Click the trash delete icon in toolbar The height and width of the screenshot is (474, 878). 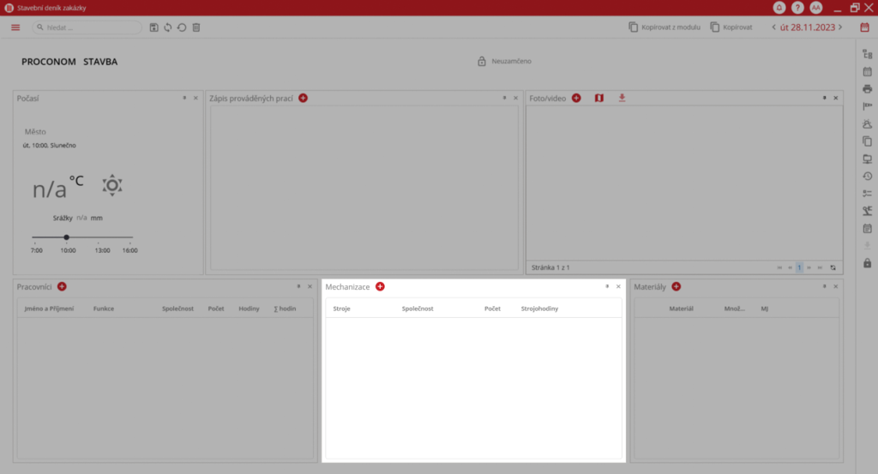pos(196,27)
